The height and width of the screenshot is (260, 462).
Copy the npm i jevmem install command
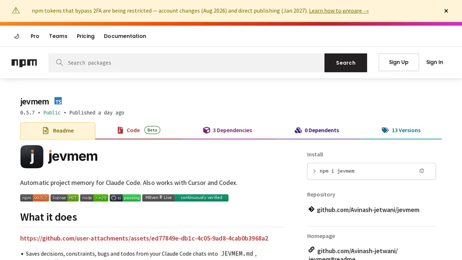422,171
